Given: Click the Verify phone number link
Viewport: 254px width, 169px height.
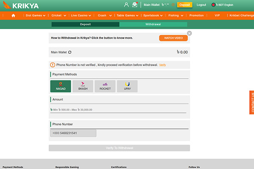Looking at the screenshot, I should (163, 65).
